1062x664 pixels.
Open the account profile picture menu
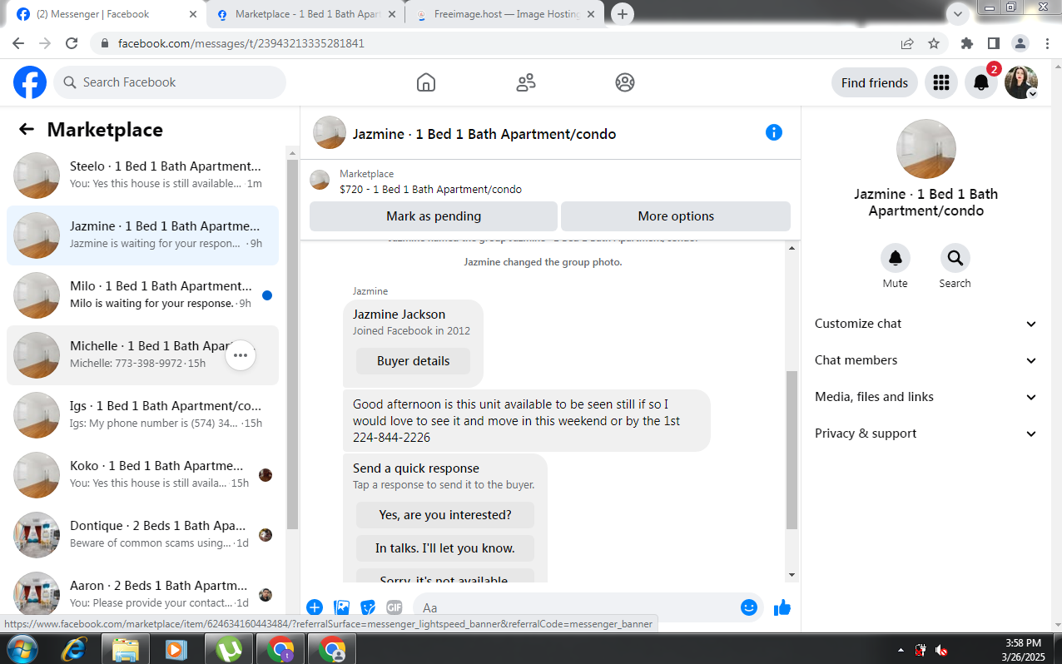(x=1021, y=82)
